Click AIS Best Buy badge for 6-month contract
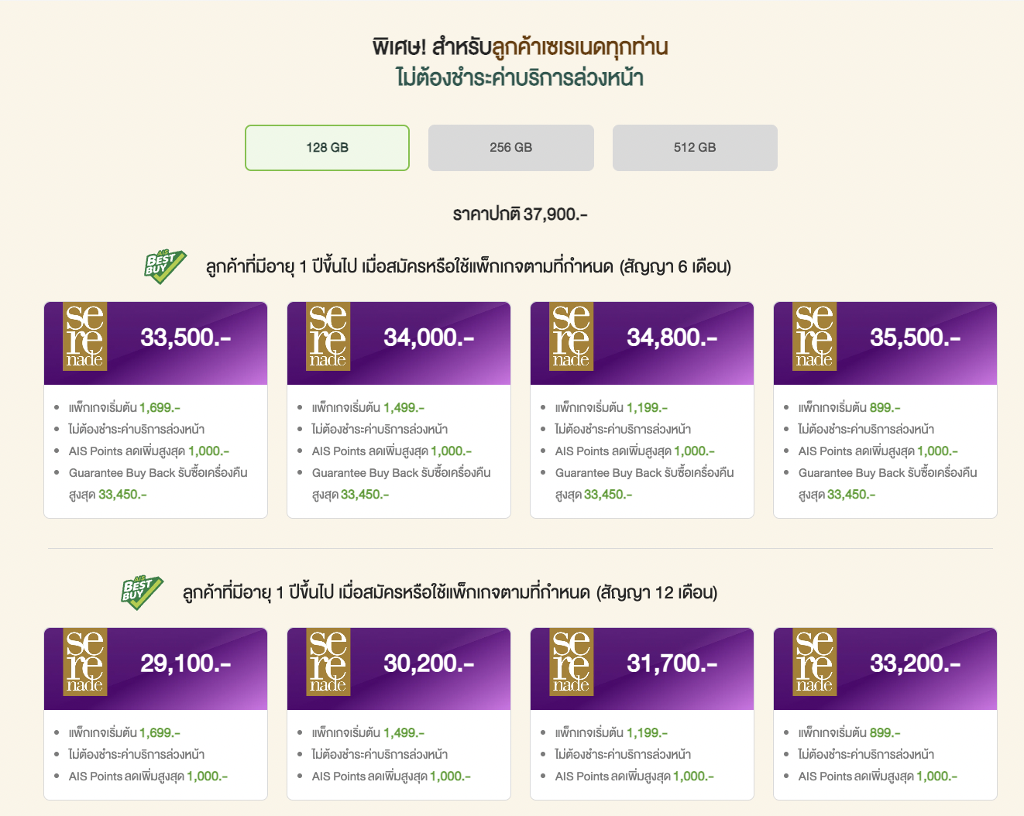This screenshot has height=816, width=1024. point(165,266)
